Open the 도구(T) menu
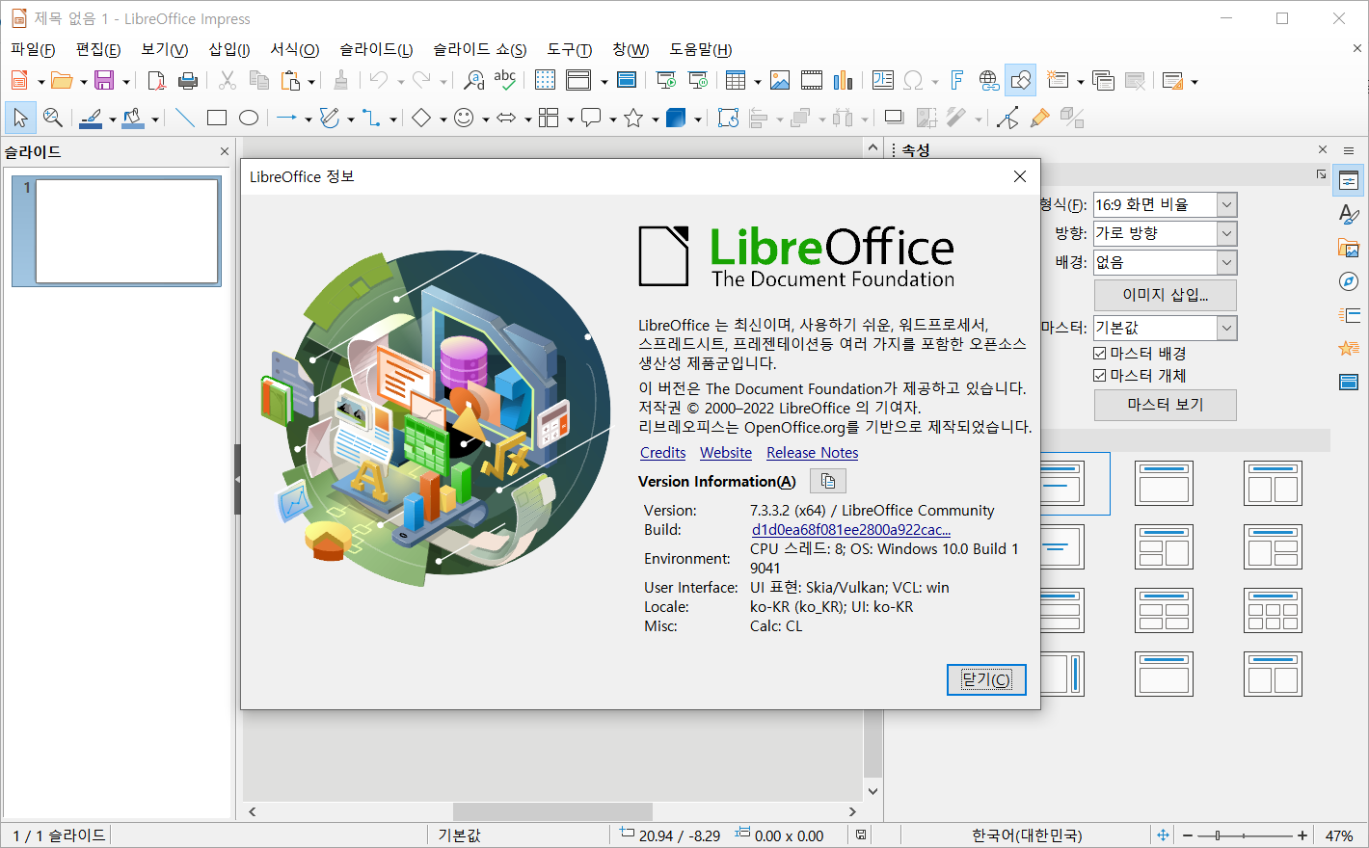Screen dimensions: 1369x848 pos(569,49)
